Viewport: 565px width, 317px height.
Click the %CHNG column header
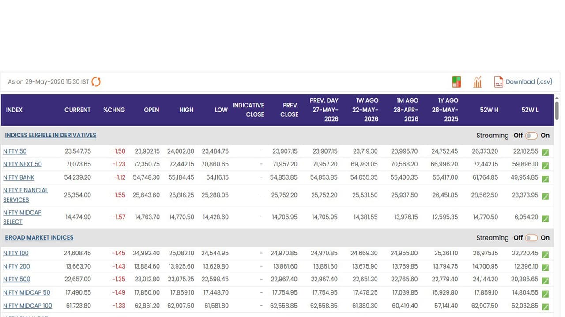[114, 110]
